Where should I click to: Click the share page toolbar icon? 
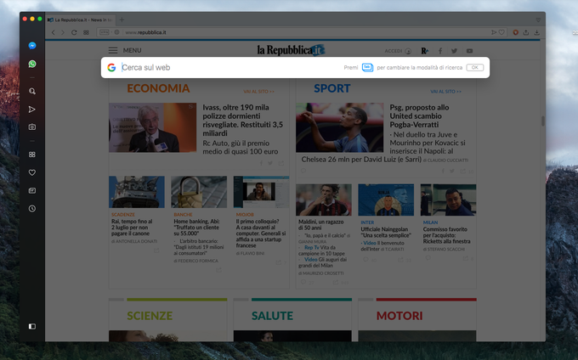[x=526, y=32]
